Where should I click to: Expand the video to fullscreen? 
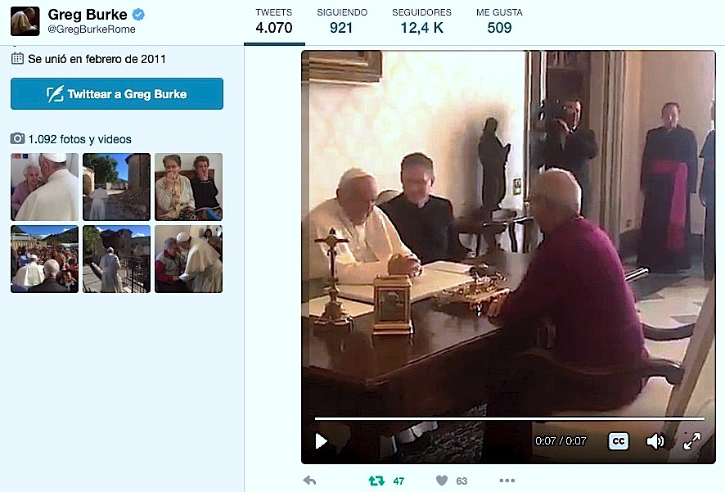coord(691,441)
